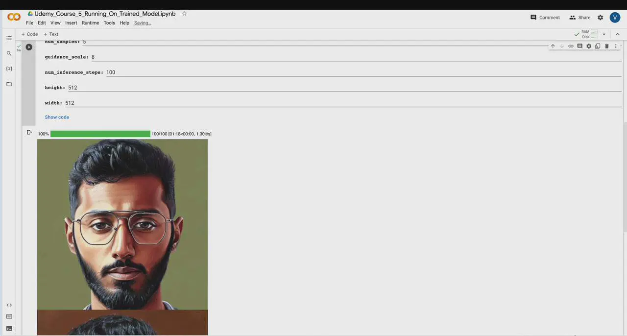Open the table of contents sidebar

click(9, 38)
